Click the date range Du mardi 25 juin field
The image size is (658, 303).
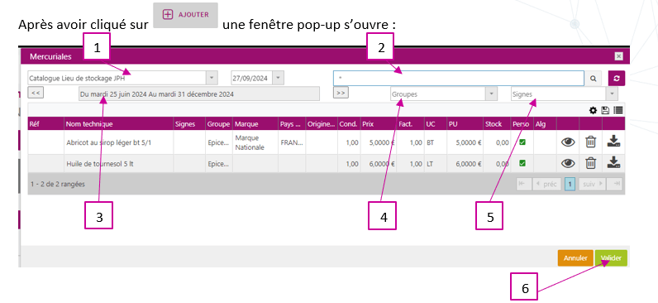point(199,94)
